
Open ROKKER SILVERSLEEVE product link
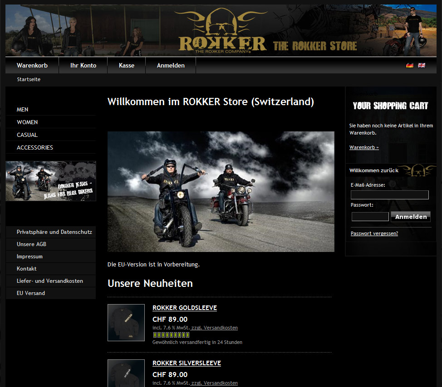click(x=187, y=363)
